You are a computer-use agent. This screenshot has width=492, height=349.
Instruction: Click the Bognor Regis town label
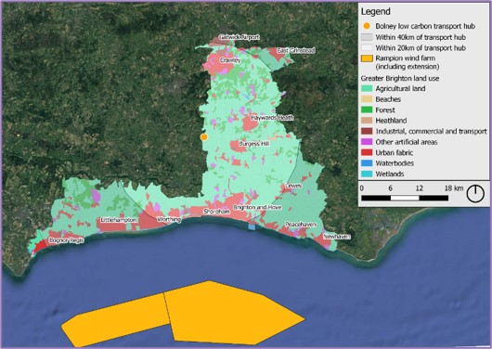[x=67, y=240]
